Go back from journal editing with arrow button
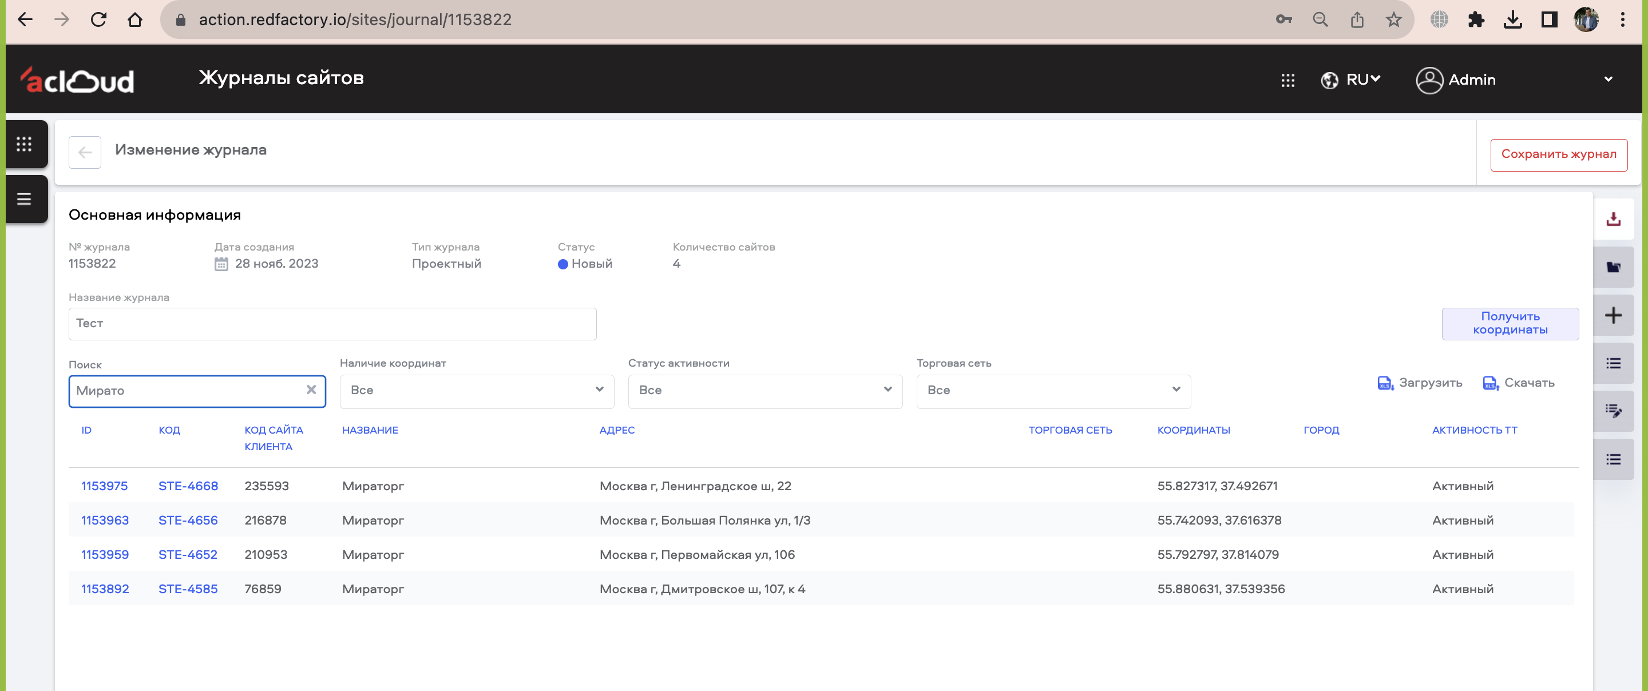The width and height of the screenshot is (1648, 691). click(x=85, y=152)
